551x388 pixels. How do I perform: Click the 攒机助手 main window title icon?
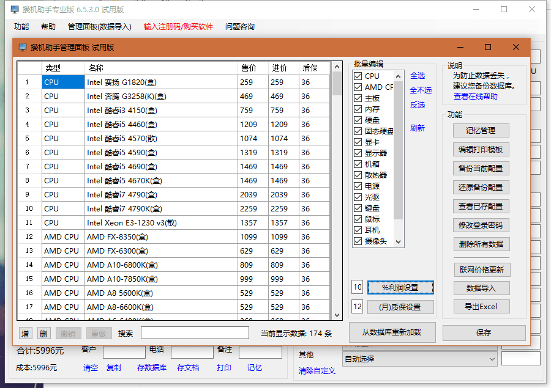point(15,10)
